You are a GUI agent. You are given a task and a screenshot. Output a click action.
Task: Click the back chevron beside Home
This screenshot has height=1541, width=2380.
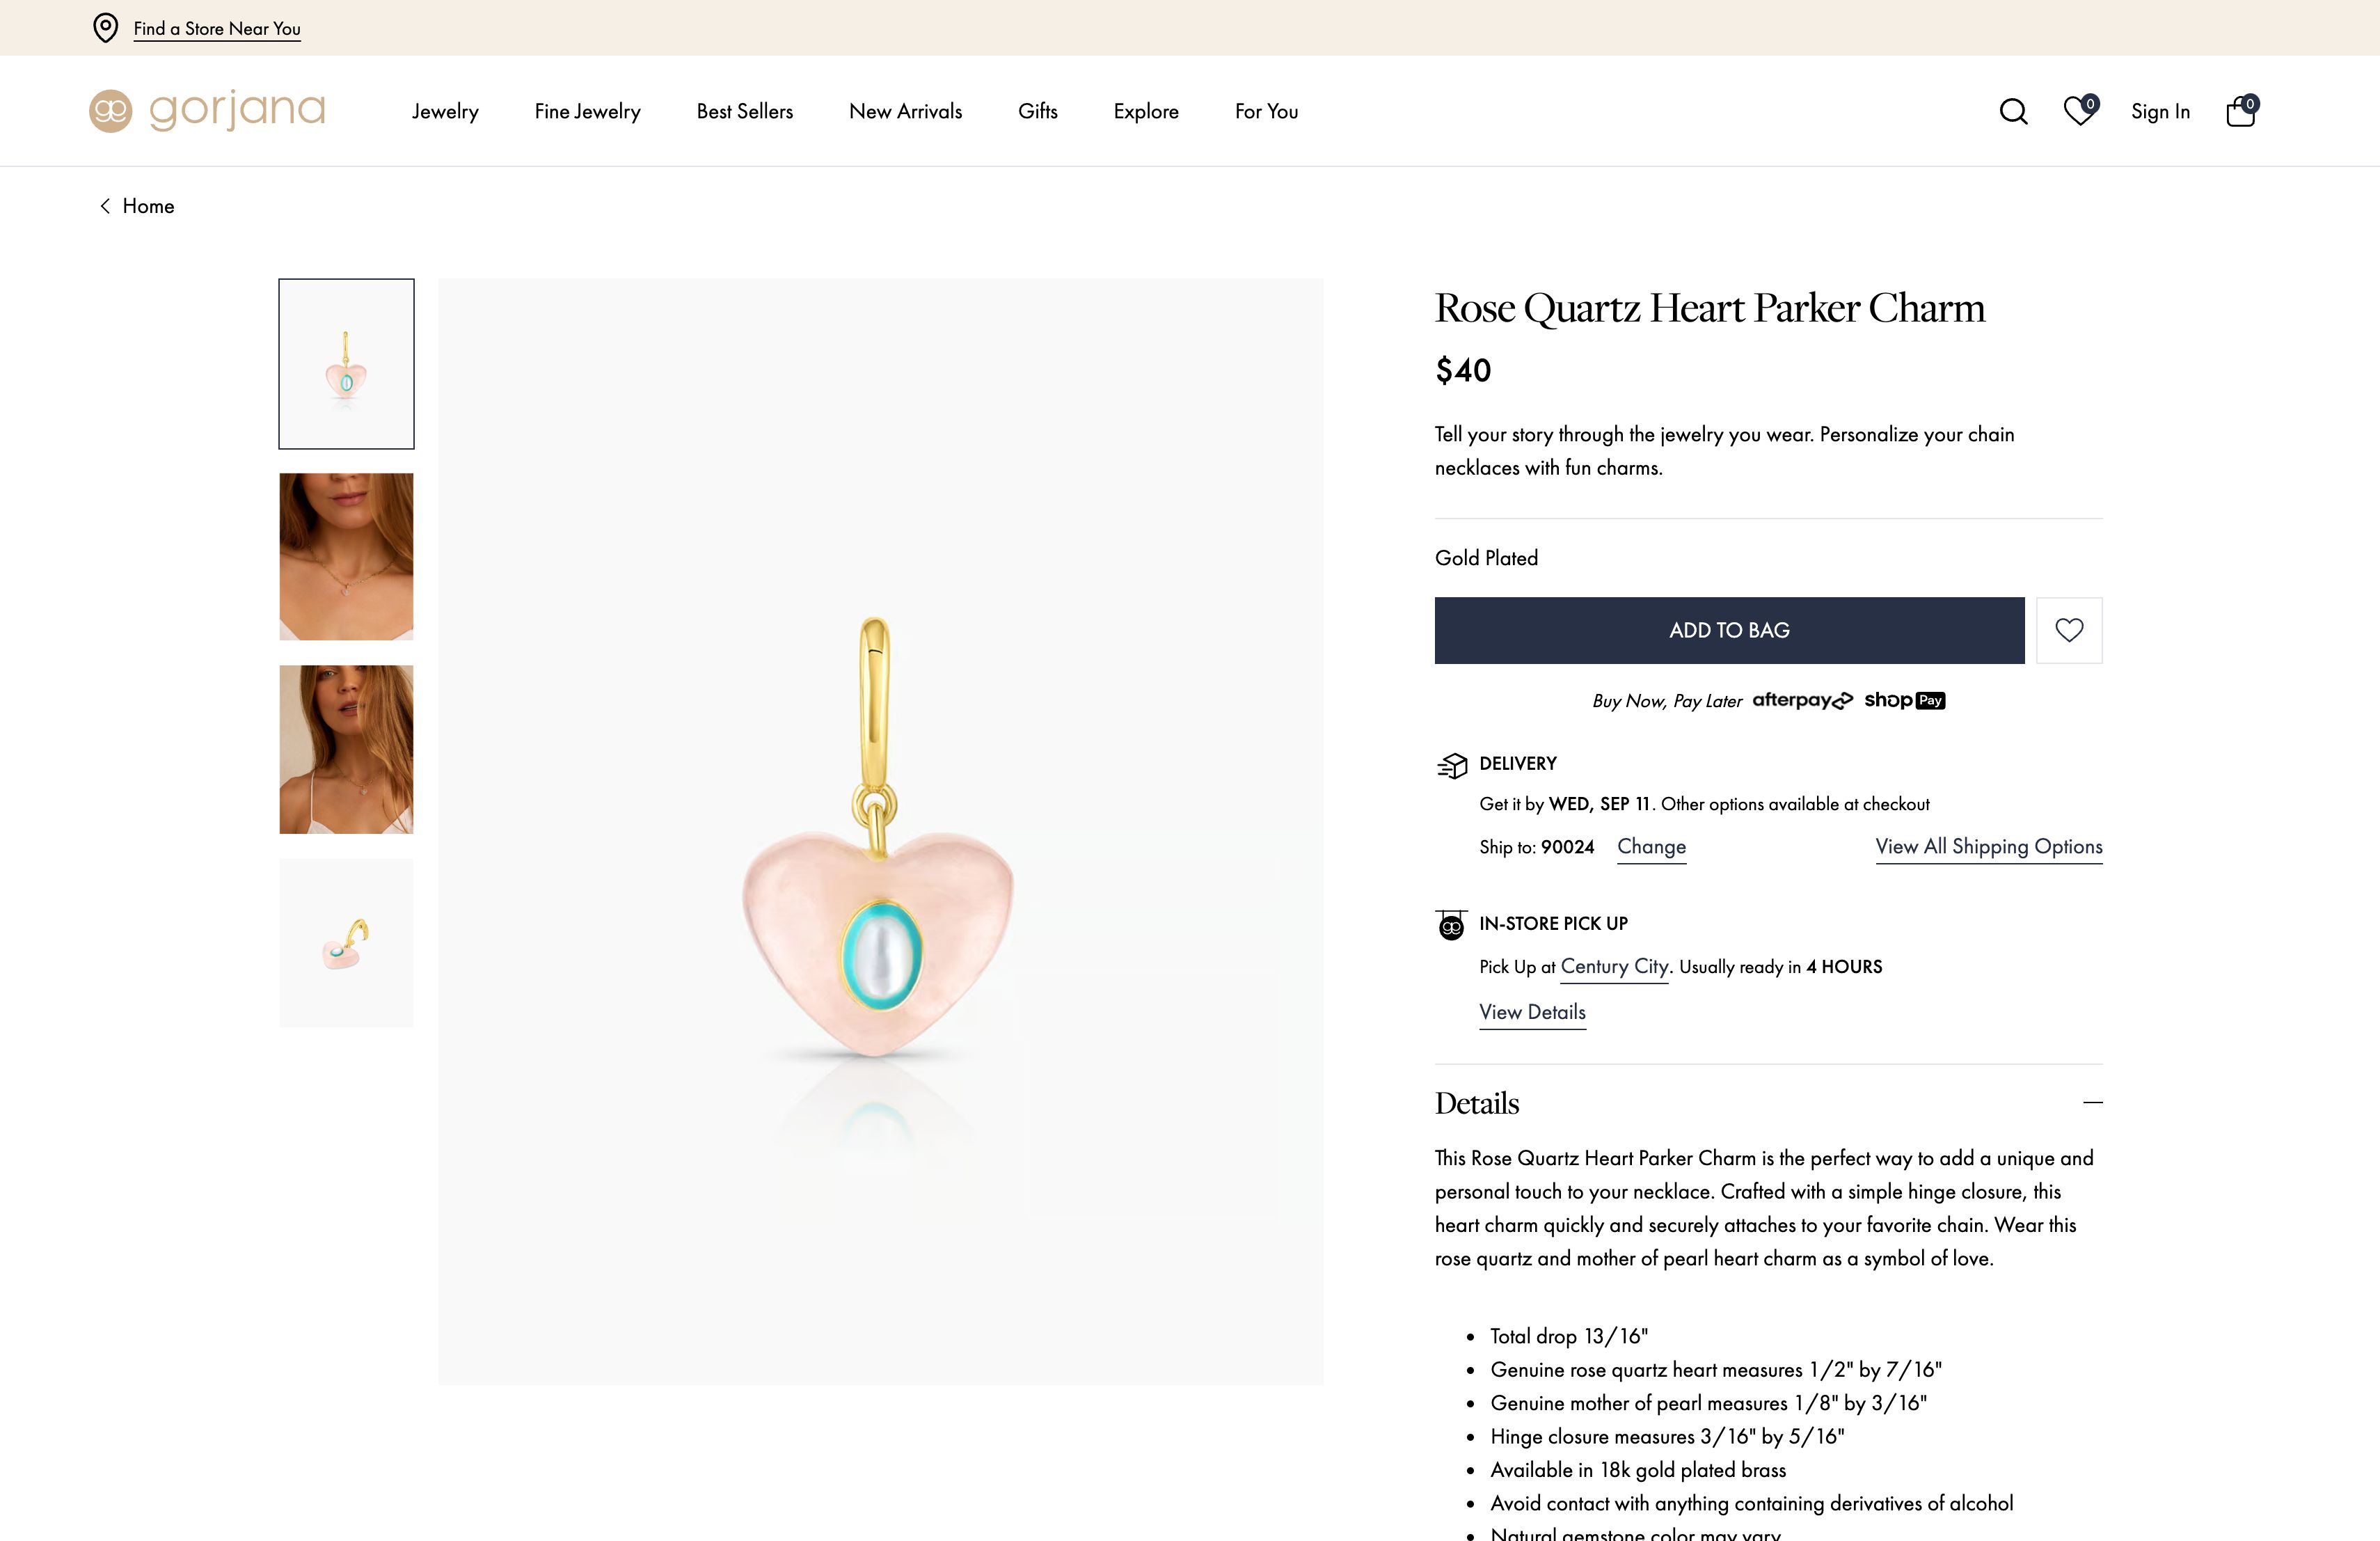(105, 206)
